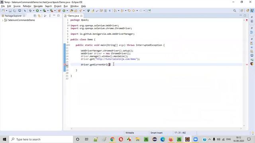Open Package Explorer View Menu
The width and height of the screenshot is (255, 143).
[50, 16]
